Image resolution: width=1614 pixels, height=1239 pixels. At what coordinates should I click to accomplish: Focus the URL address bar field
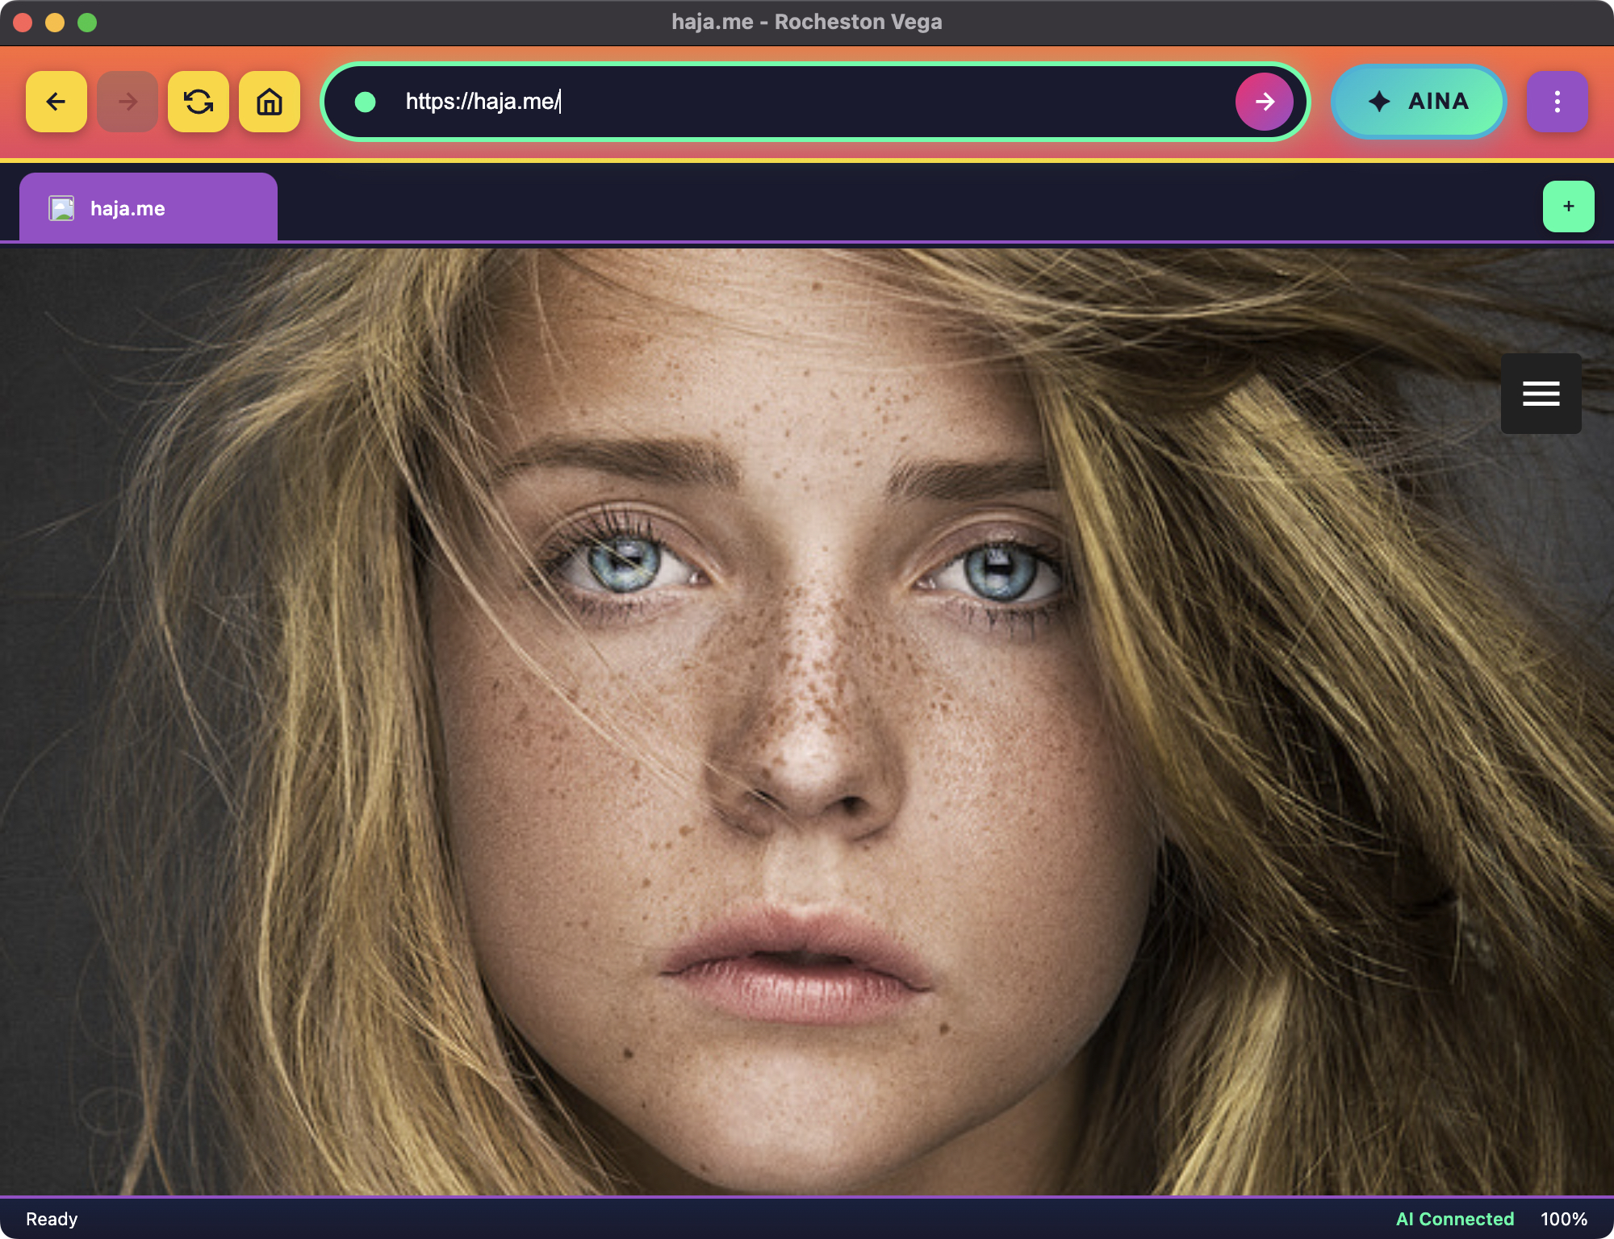click(807, 102)
